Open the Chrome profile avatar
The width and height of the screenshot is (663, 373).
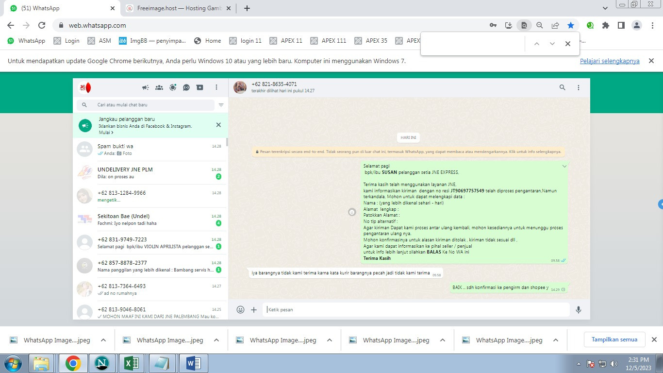(637, 25)
